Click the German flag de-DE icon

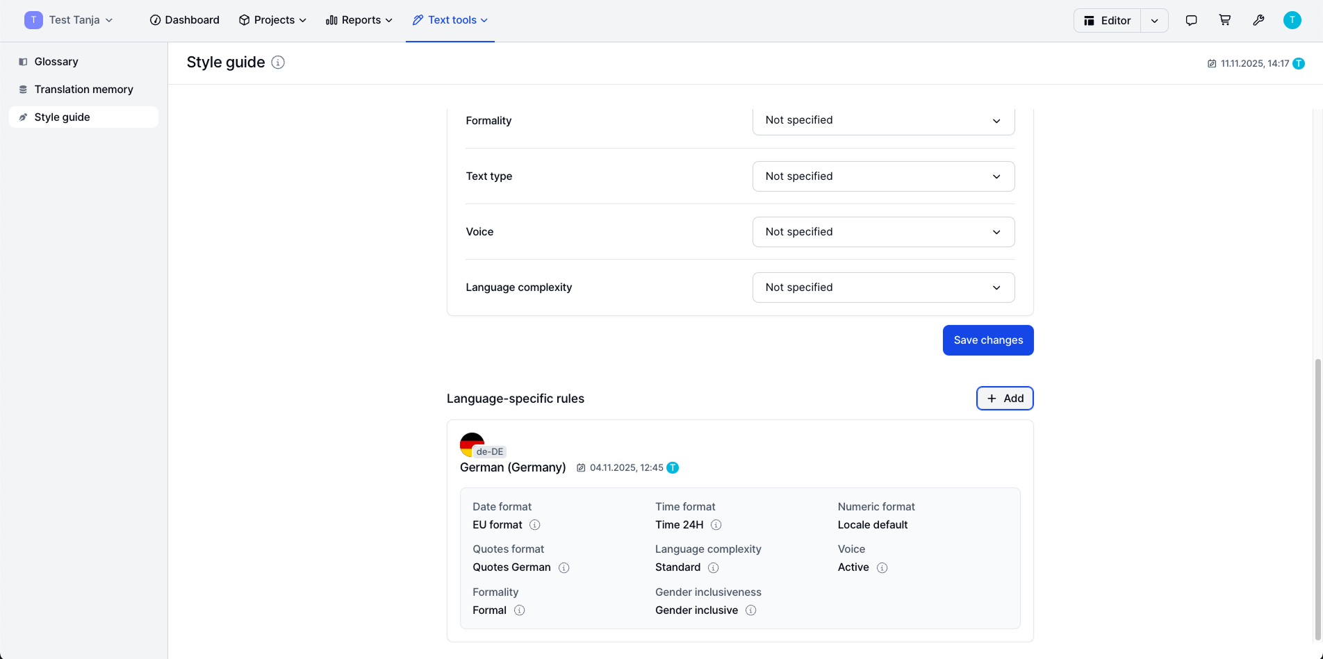pos(472,444)
